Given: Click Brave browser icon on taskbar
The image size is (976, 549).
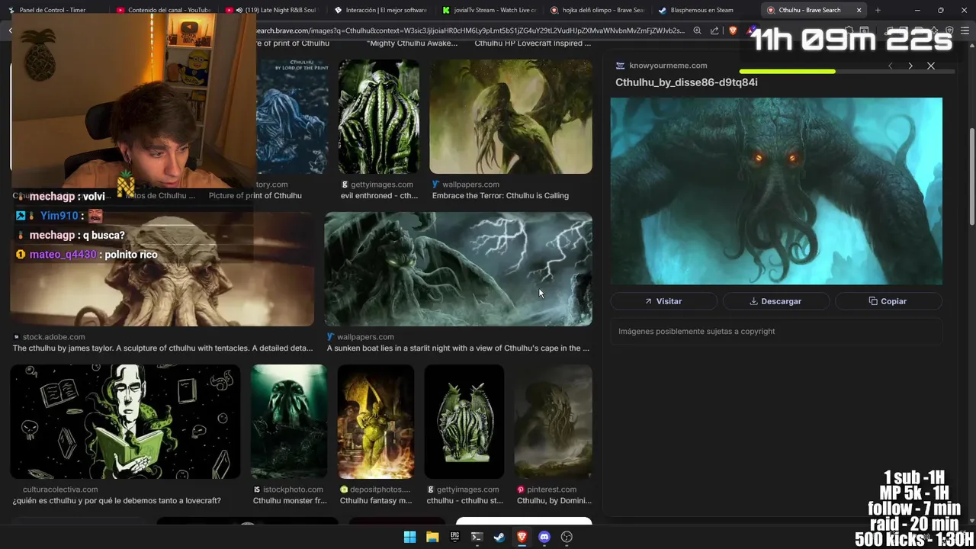Looking at the screenshot, I should coord(522,537).
